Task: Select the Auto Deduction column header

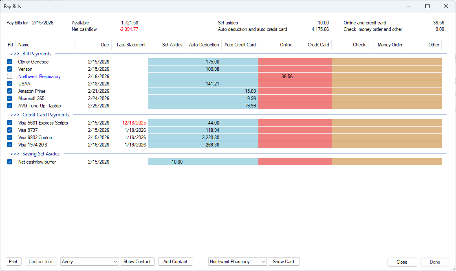Action: [x=204, y=45]
